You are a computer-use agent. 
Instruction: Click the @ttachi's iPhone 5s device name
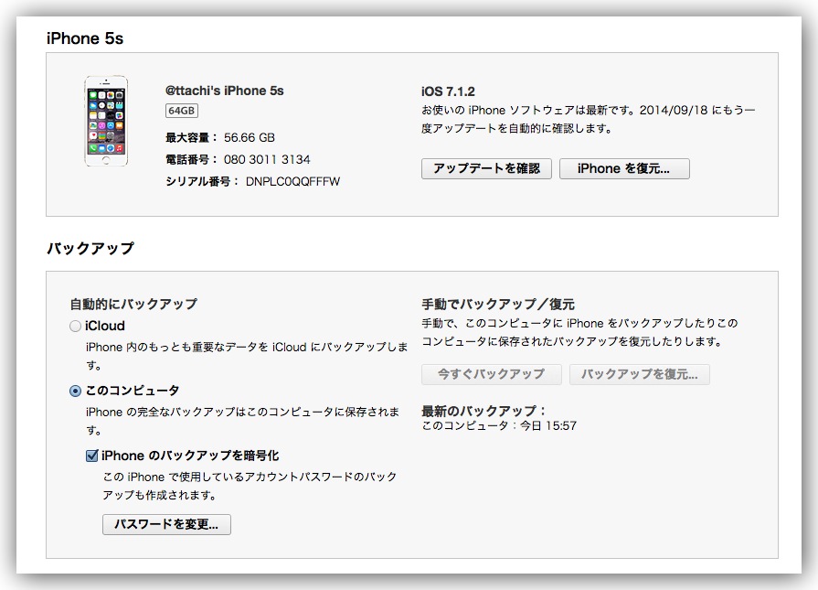tap(225, 91)
